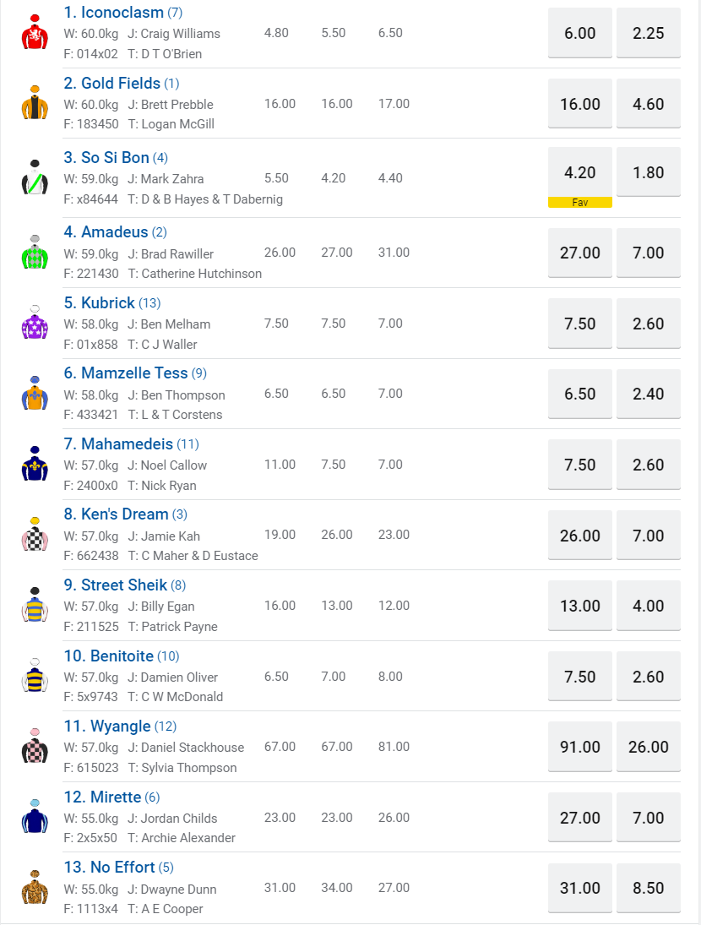
Task: Click Amadeus' green checked silk icon
Action: [x=35, y=252]
